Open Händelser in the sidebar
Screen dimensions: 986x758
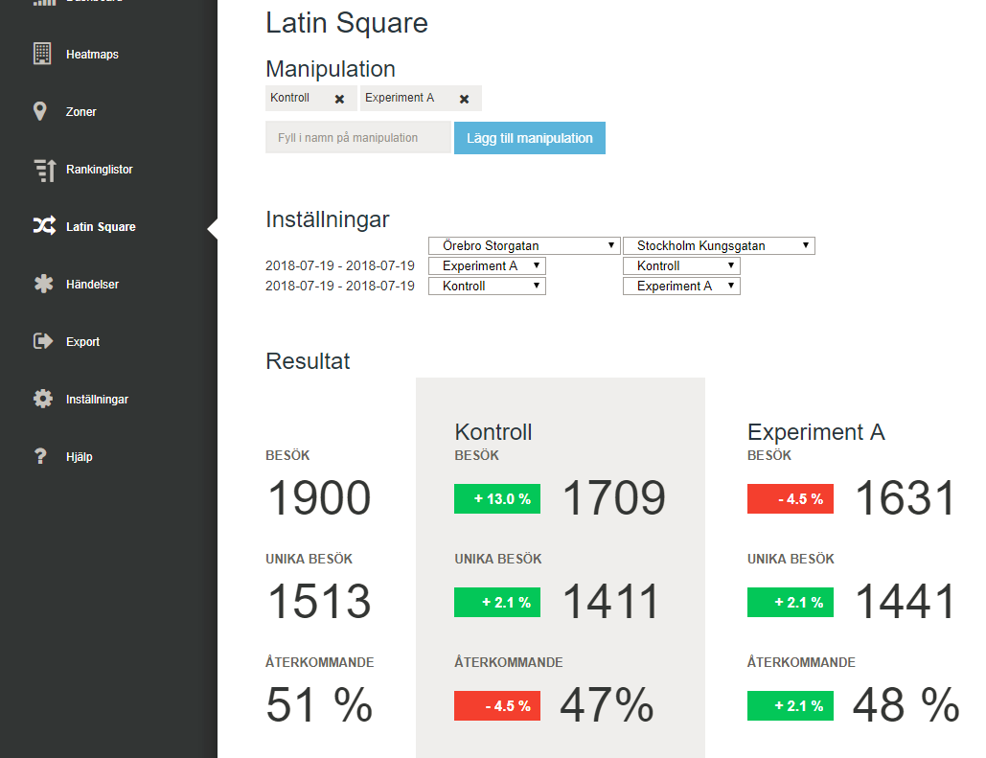(x=92, y=285)
